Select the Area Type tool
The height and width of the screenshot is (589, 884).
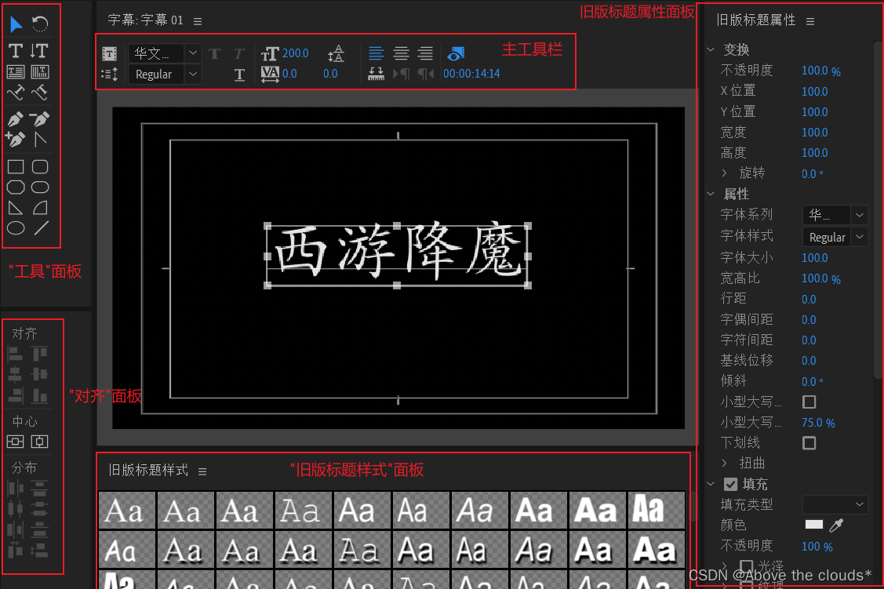[16, 71]
